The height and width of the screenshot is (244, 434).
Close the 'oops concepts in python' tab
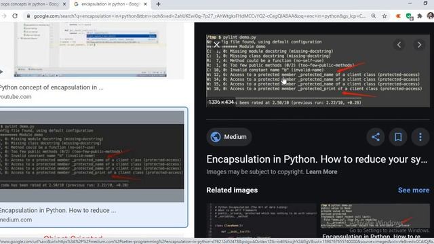tap(64, 4)
